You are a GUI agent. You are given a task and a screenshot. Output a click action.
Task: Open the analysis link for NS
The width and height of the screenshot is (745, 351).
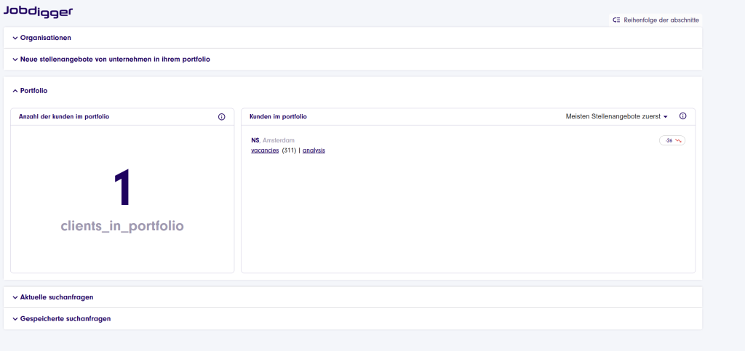point(314,150)
